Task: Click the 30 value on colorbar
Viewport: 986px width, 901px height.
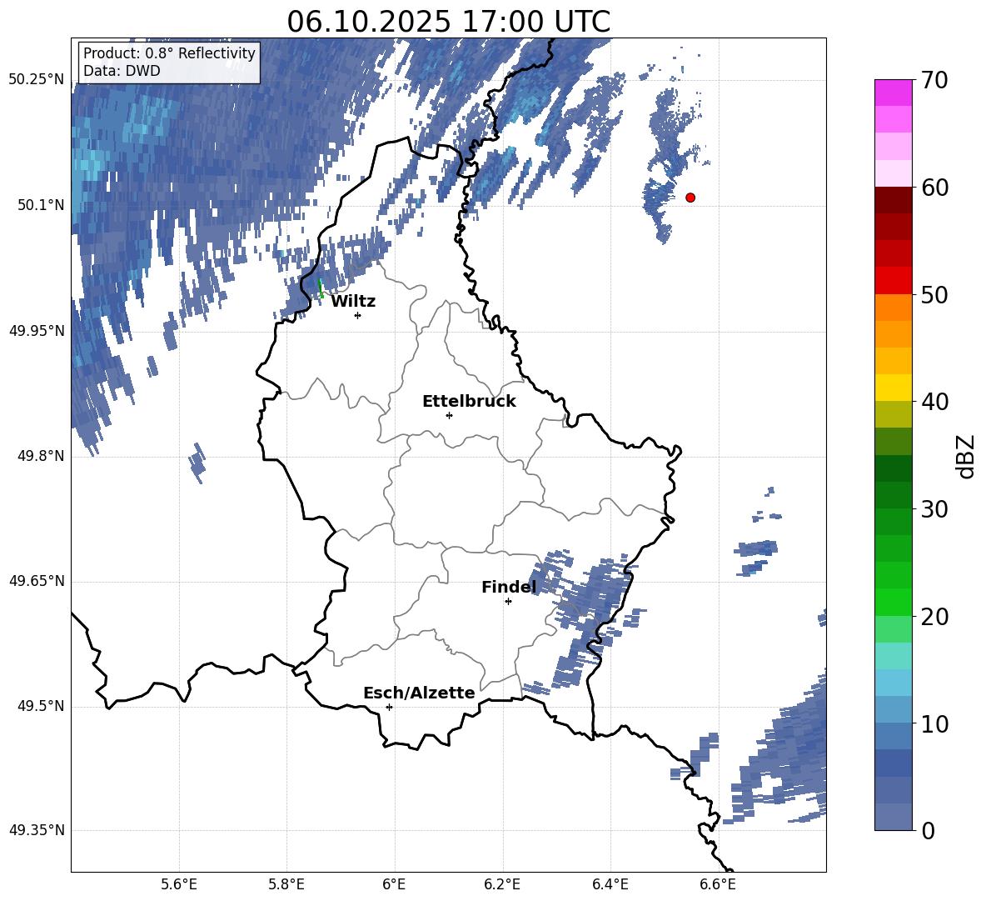Action: [934, 509]
